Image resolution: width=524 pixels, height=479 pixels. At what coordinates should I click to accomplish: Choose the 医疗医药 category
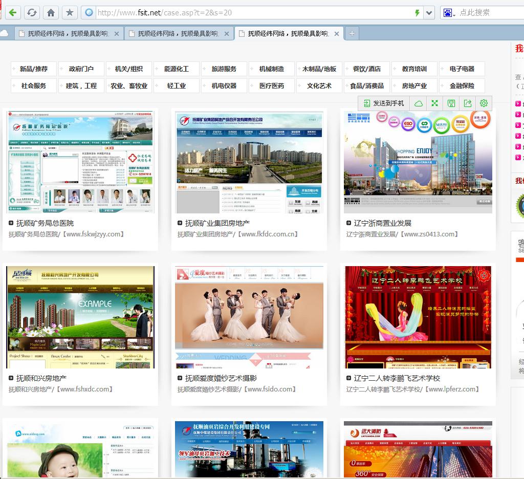(x=272, y=85)
